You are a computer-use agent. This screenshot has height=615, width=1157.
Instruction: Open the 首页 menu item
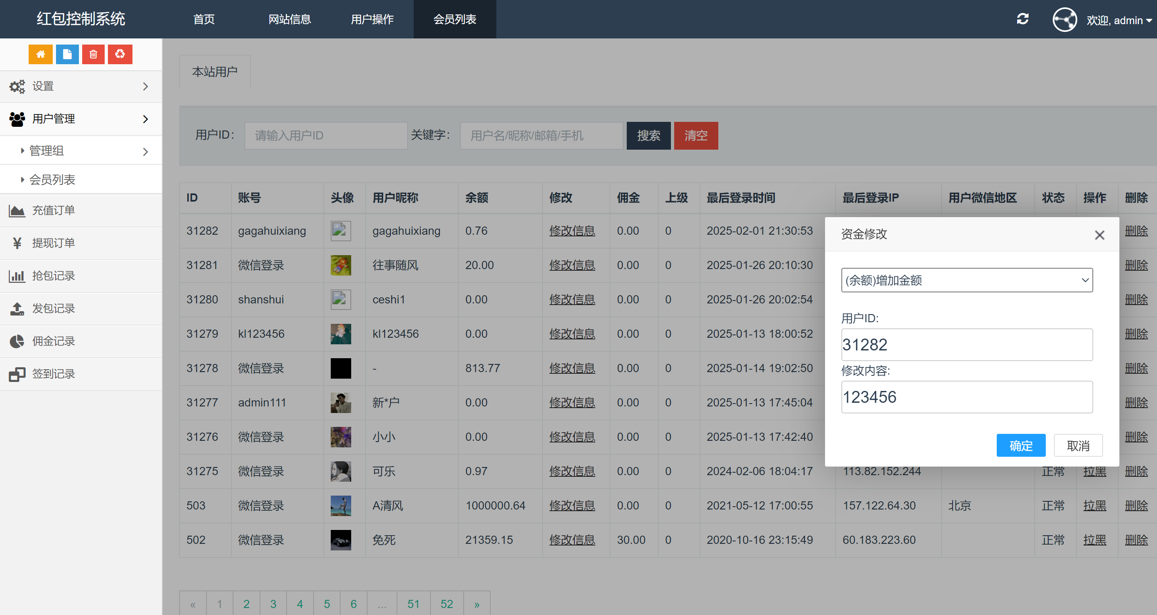click(x=203, y=19)
